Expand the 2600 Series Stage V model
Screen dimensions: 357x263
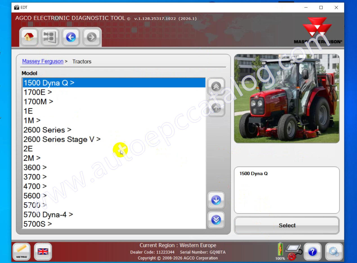[x=62, y=139]
